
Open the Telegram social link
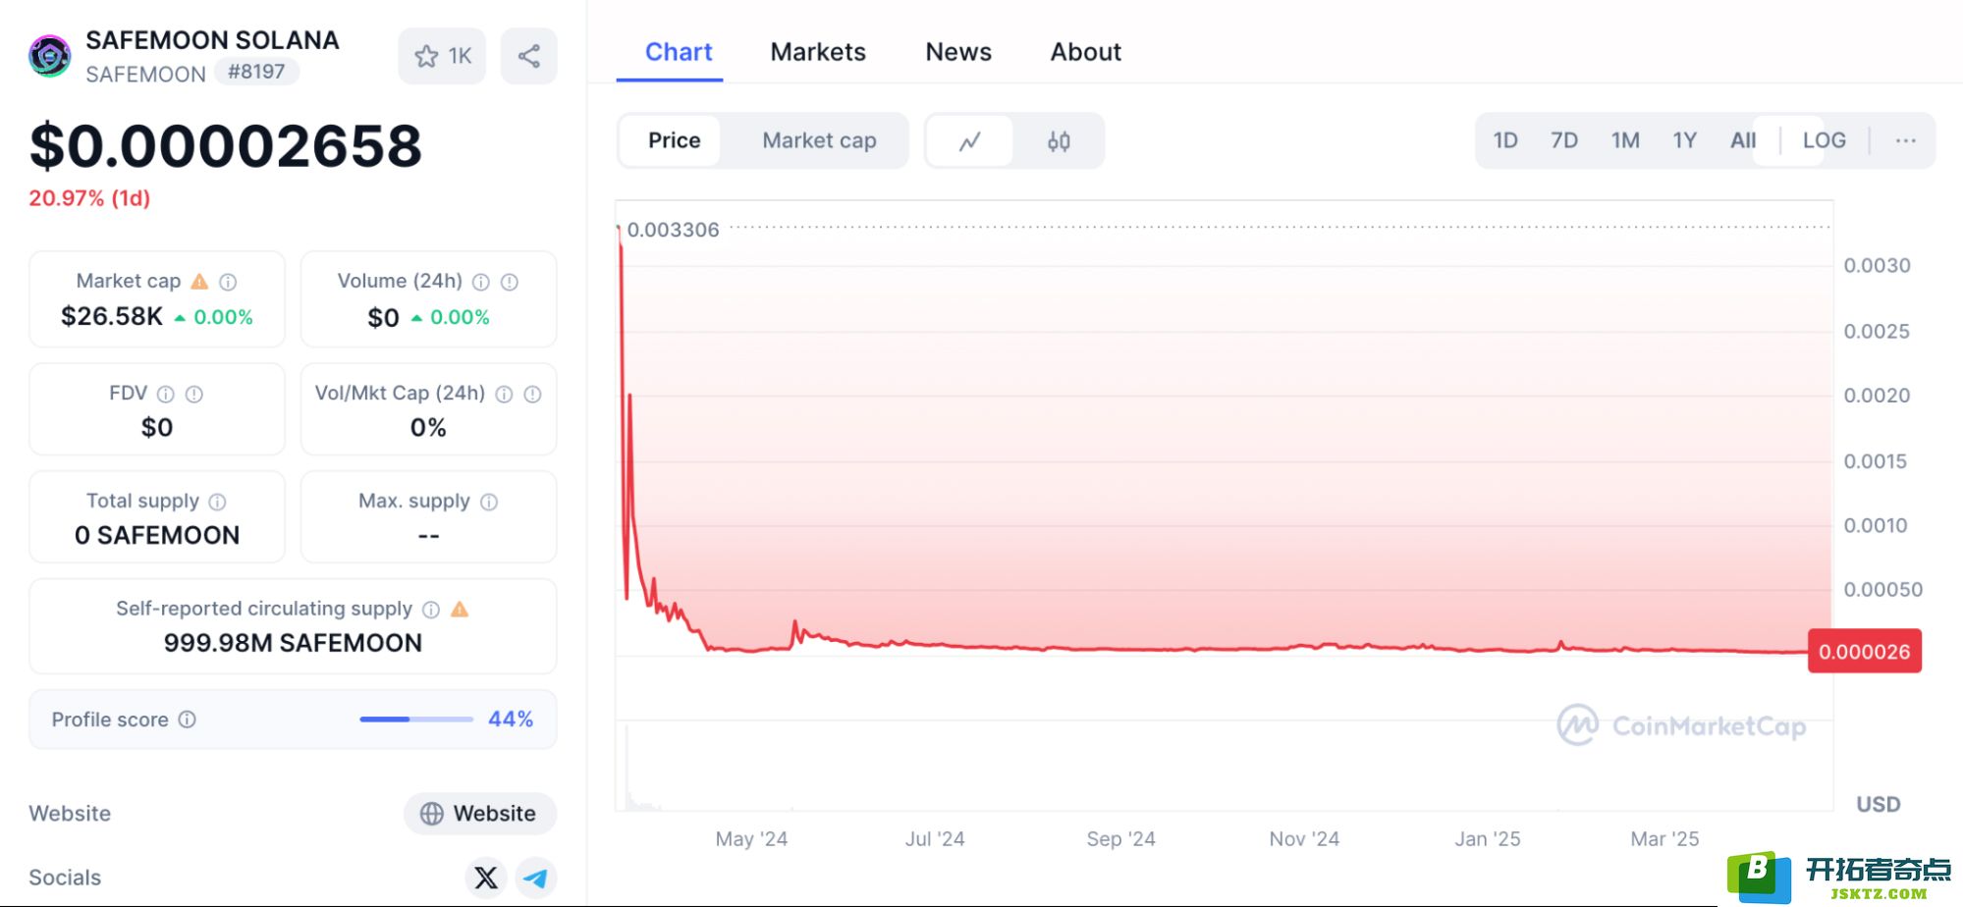coord(535,878)
